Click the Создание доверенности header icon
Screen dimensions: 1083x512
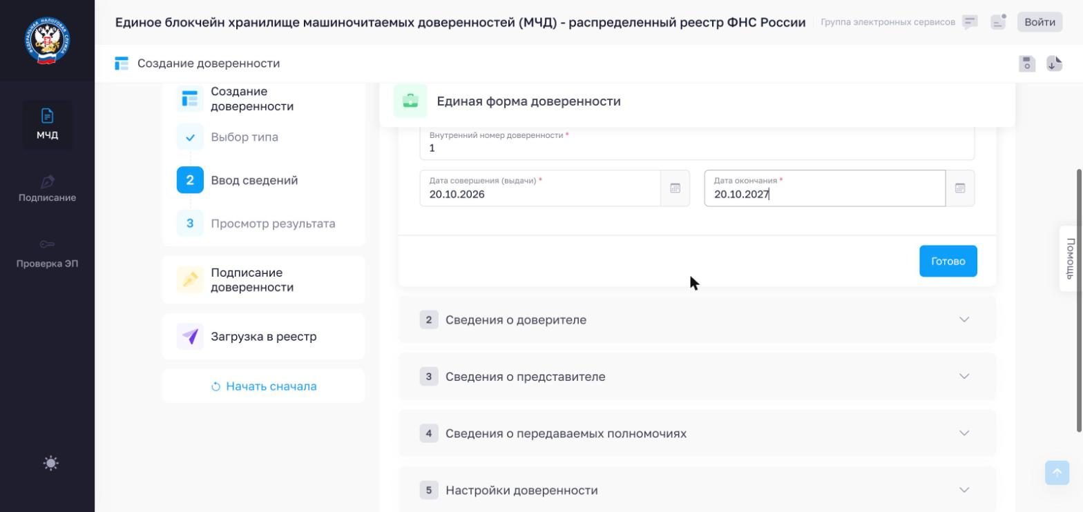(122, 63)
